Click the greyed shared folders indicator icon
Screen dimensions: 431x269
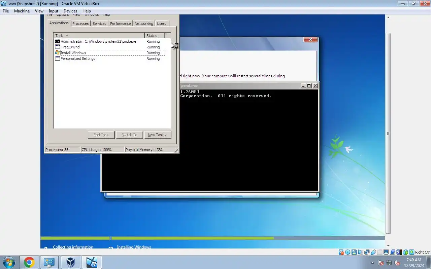(x=380, y=252)
